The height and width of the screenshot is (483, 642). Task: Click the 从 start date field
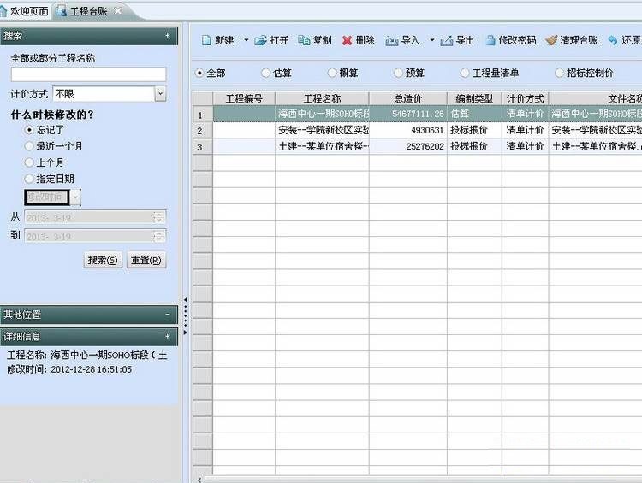[95, 217]
